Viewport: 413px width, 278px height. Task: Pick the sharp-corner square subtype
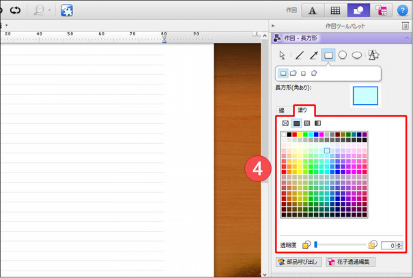pyautogui.click(x=303, y=74)
